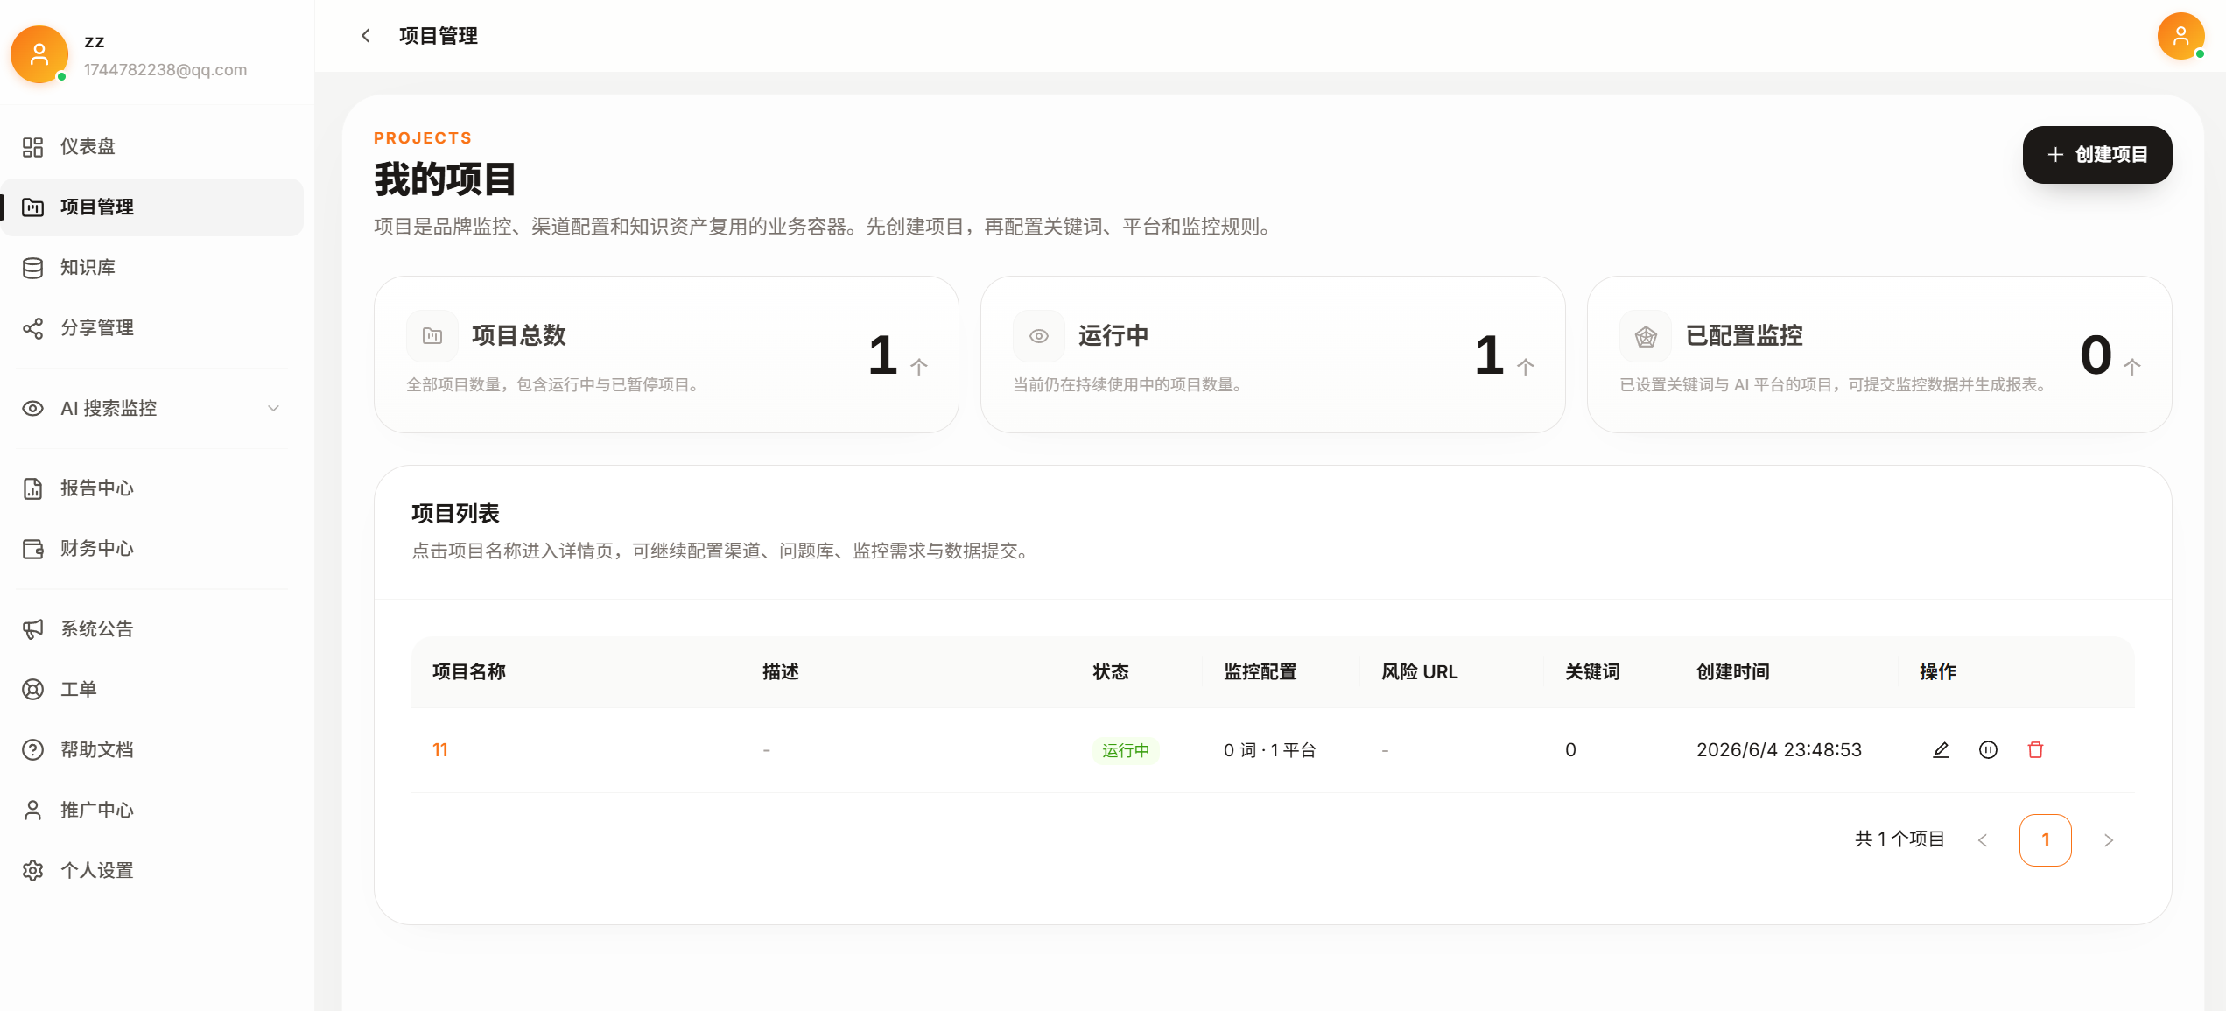2226x1011 pixels.
Task: Click the report center document icon
Action: (32, 488)
